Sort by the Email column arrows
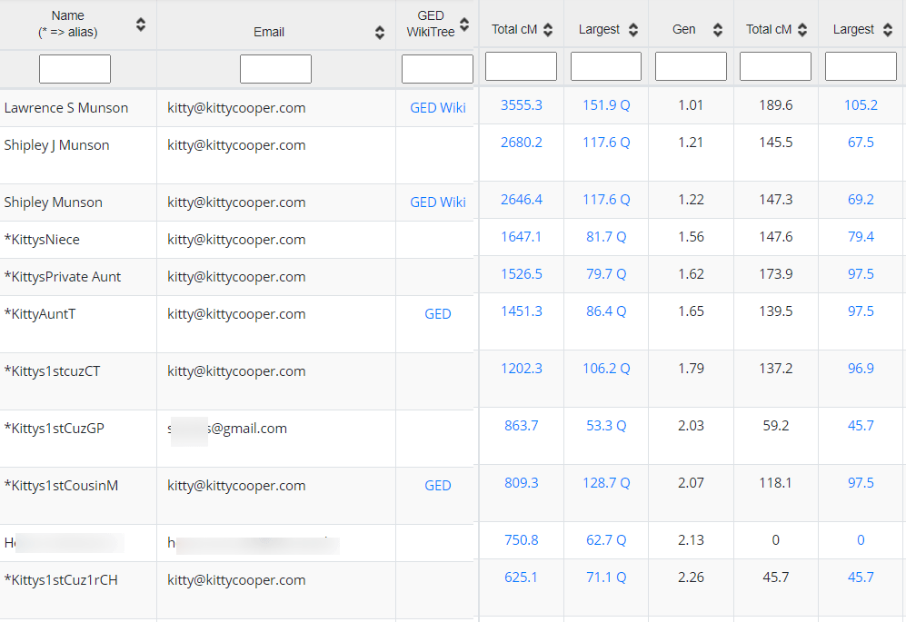 380,33
